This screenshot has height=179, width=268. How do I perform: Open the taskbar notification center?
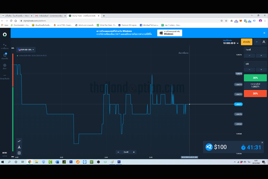pyautogui.click(x=263, y=162)
